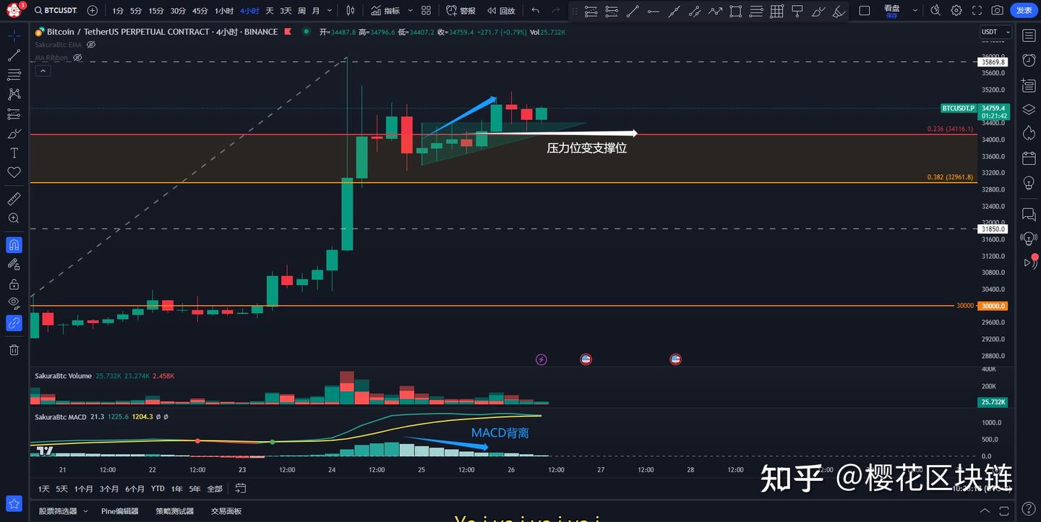Collapse the indicator legend chevron
The width and height of the screenshot is (1041, 522).
[43, 70]
